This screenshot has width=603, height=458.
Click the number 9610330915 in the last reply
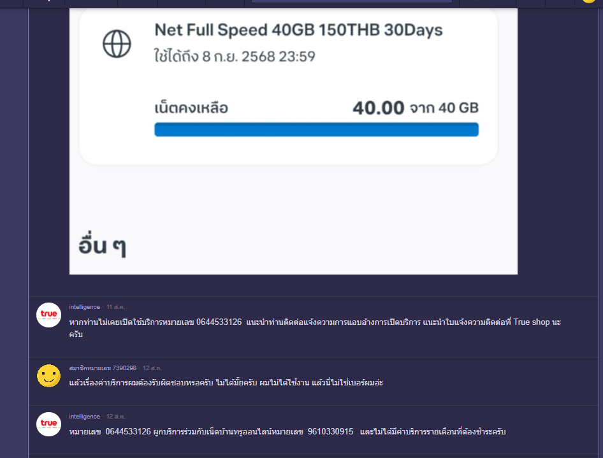pyautogui.click(x=330, y=431)
